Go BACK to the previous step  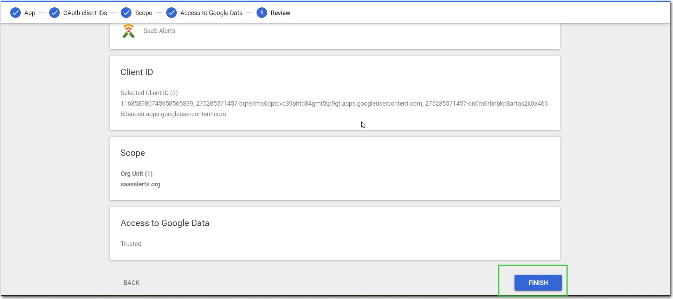point(131,283)
